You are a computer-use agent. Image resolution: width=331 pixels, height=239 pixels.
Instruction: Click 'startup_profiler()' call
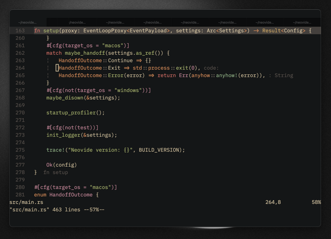pyautogui.click(x=74, y=113)
